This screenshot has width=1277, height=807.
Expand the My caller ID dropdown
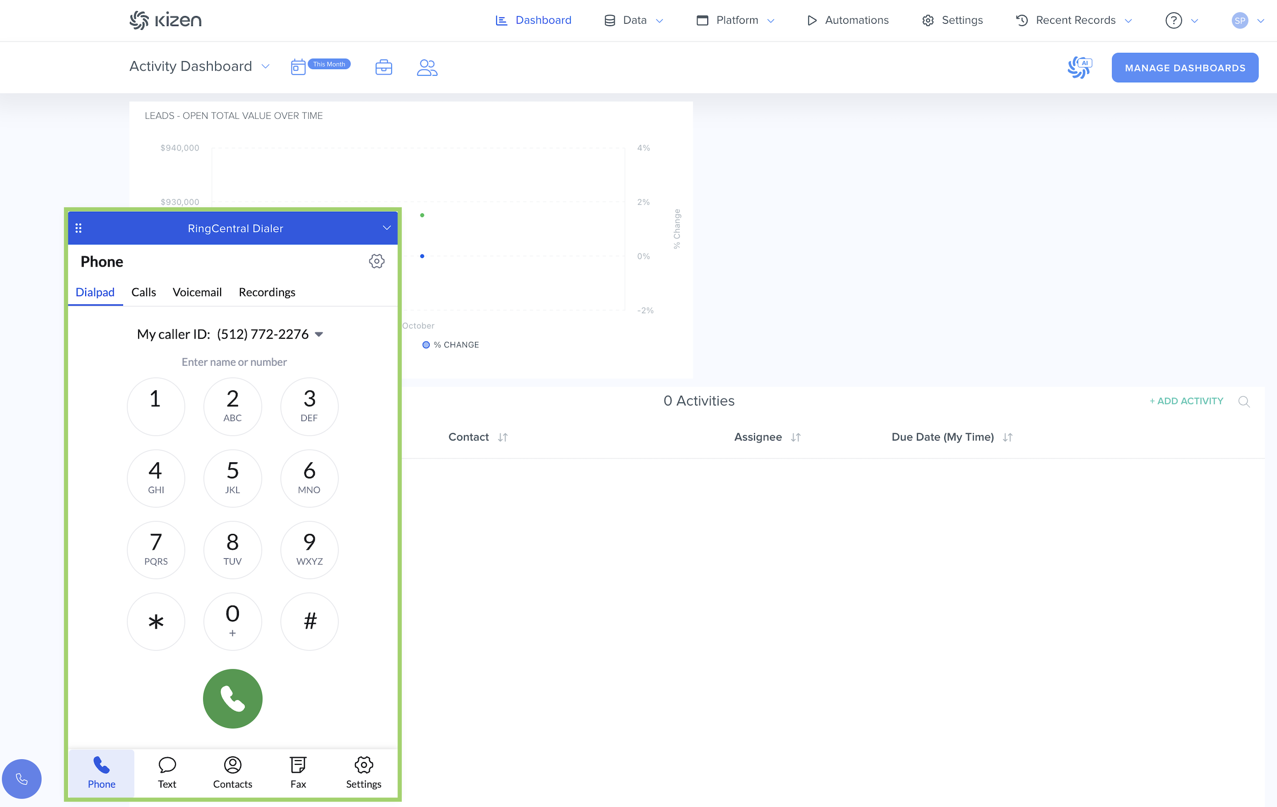(319, 334)
